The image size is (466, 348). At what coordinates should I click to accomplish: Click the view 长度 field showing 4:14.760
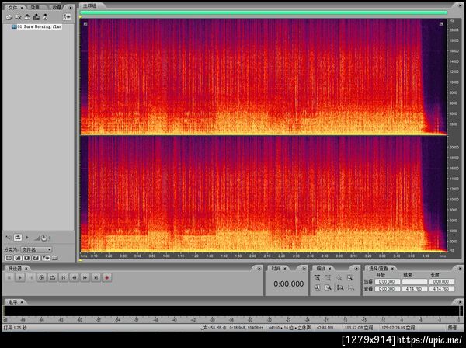[x=441, y=289]
